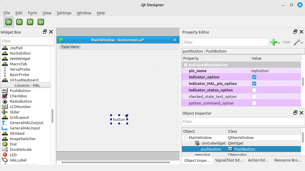Open the Form menu

(x=32, y=13)
